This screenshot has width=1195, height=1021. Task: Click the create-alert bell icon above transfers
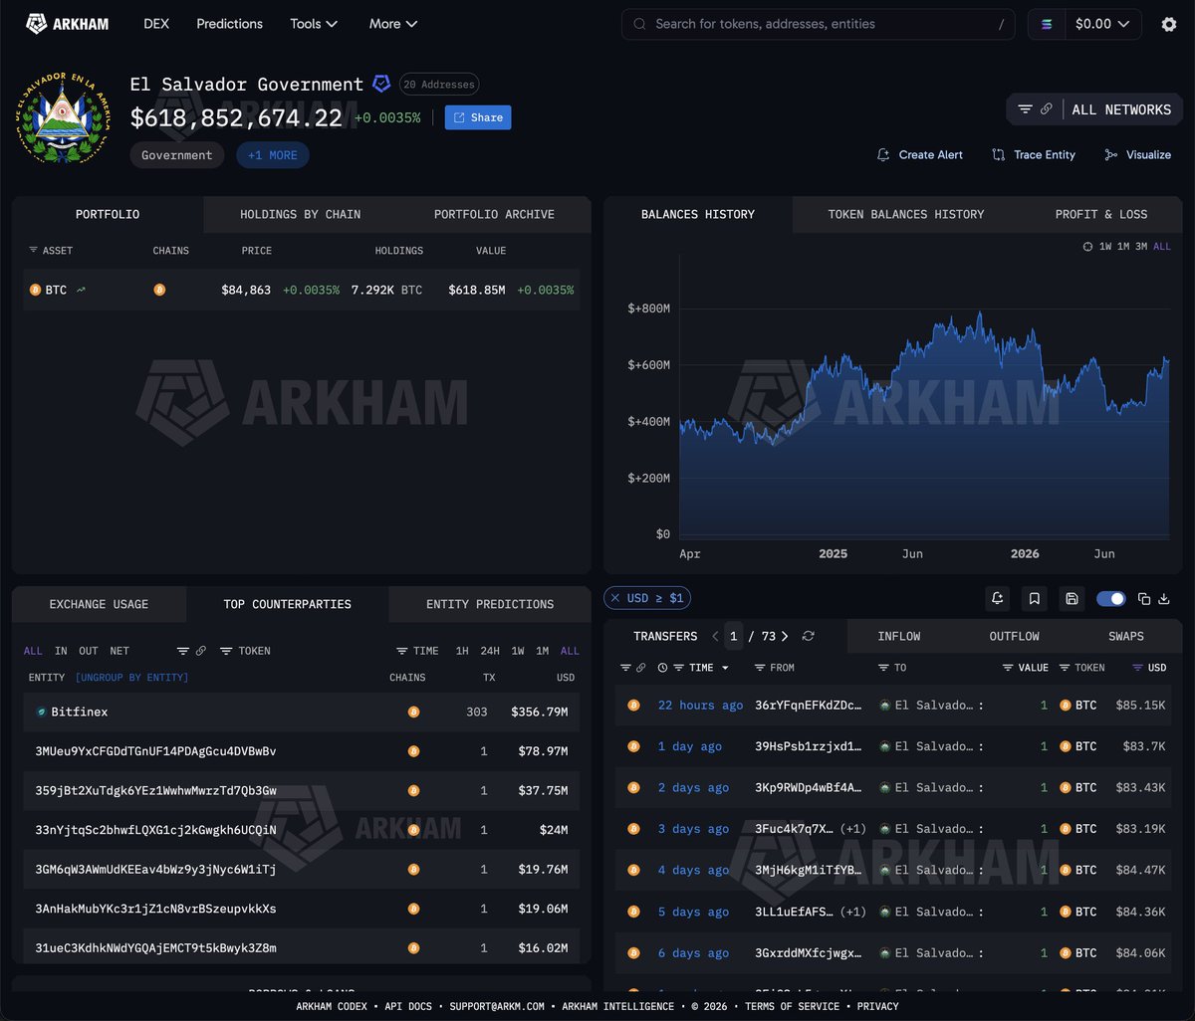(x=997, y=598)
